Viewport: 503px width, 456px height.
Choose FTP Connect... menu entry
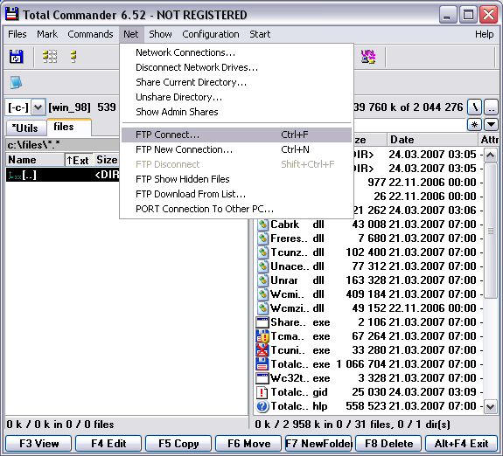[236, 135]
